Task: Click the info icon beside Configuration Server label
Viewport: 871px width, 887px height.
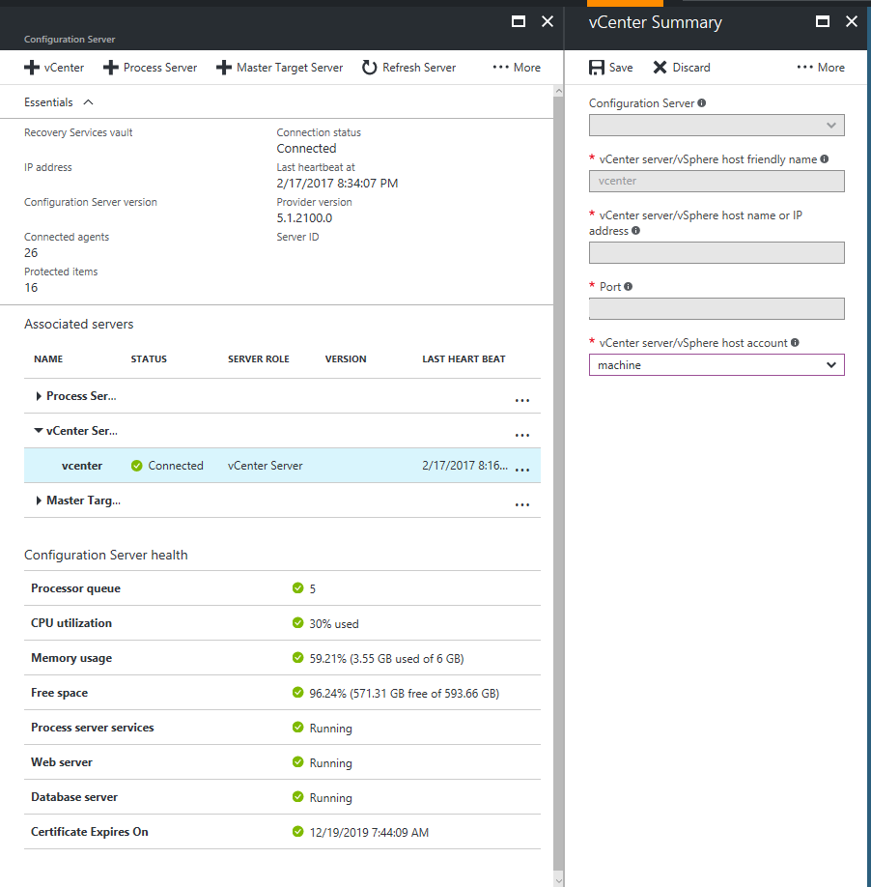Action: click(x=702, y=103)
